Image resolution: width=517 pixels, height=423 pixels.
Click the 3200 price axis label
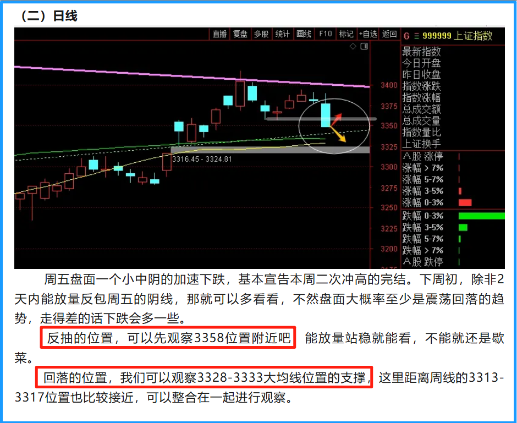click(389, 249)
